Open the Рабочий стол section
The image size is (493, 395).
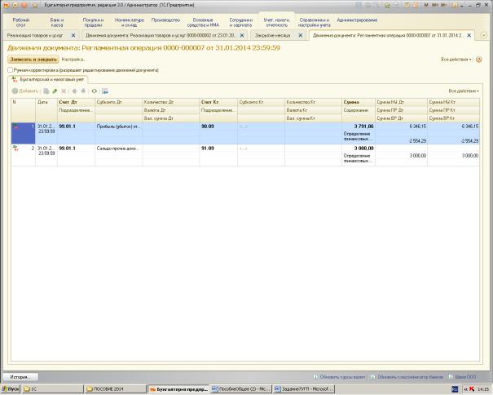(20, 22)
